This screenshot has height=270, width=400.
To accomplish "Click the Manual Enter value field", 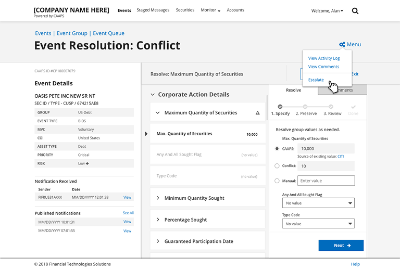I will coord(326,181).
